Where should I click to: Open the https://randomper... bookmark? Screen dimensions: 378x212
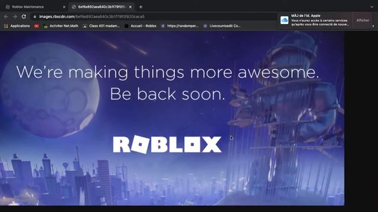(x=180, y=26)
